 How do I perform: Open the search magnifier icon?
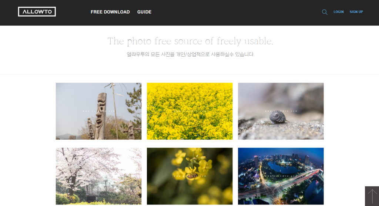pos(325,12)
